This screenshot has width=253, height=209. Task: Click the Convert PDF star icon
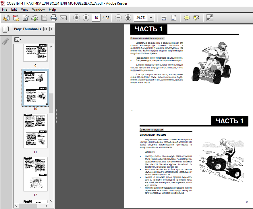[16, 18]
